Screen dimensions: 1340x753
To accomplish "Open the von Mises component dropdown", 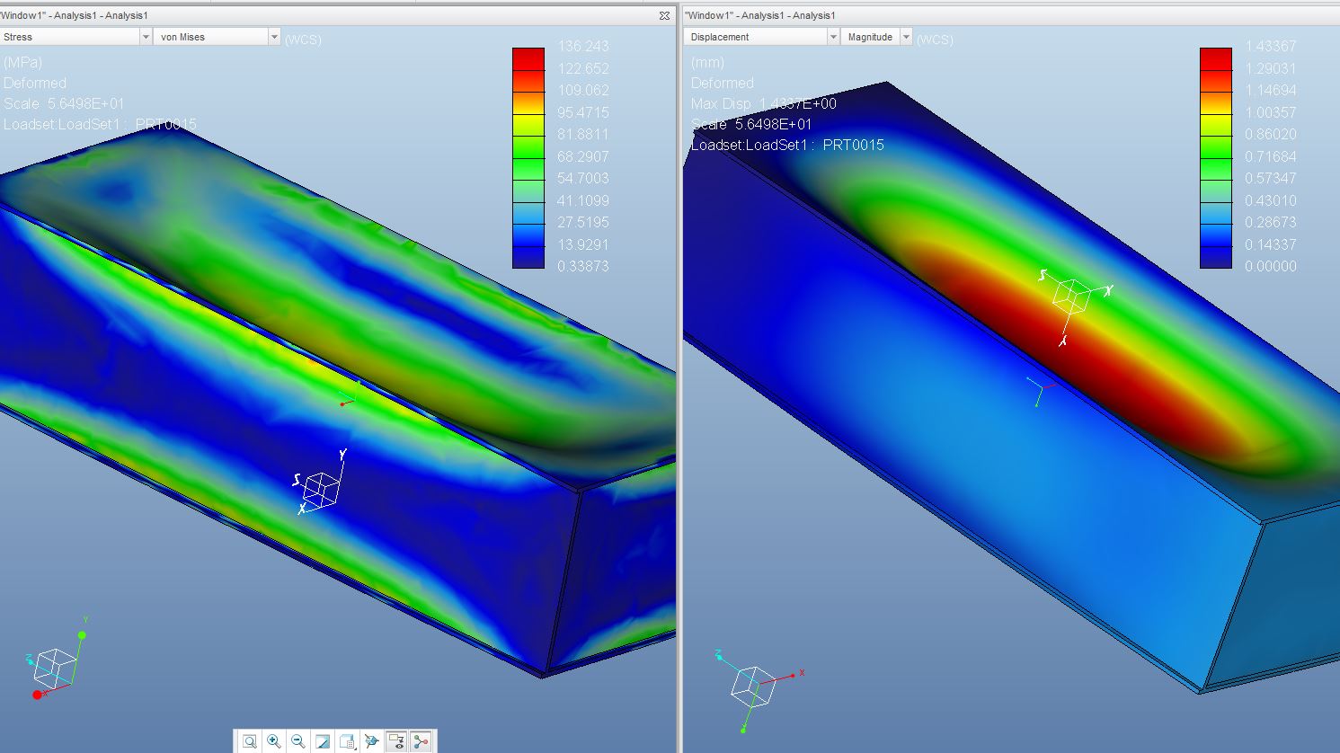I will click(217, 37).
